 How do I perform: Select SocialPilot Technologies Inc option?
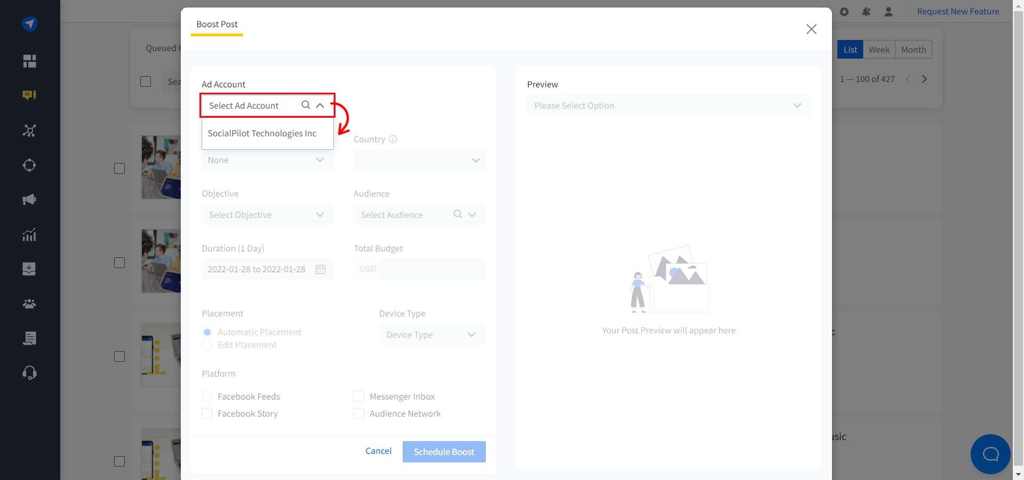point(268,133)
